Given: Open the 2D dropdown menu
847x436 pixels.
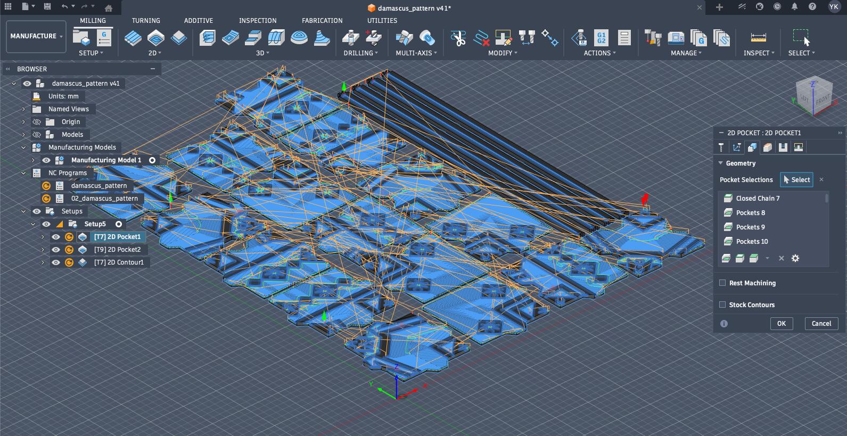Looking at the screenshot, I should click(155, 53).
